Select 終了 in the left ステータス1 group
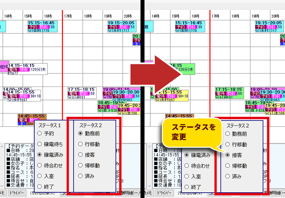This screenshot has width=285, height=198. click(x=40, y=186)
